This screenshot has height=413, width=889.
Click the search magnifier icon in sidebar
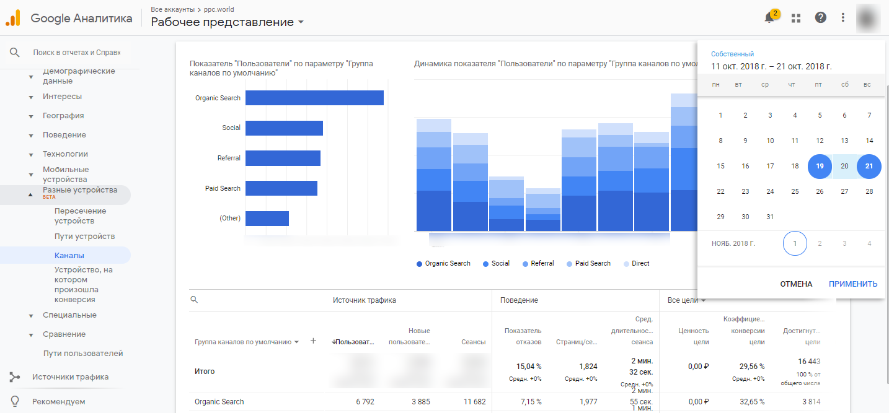tap(15, 53)
